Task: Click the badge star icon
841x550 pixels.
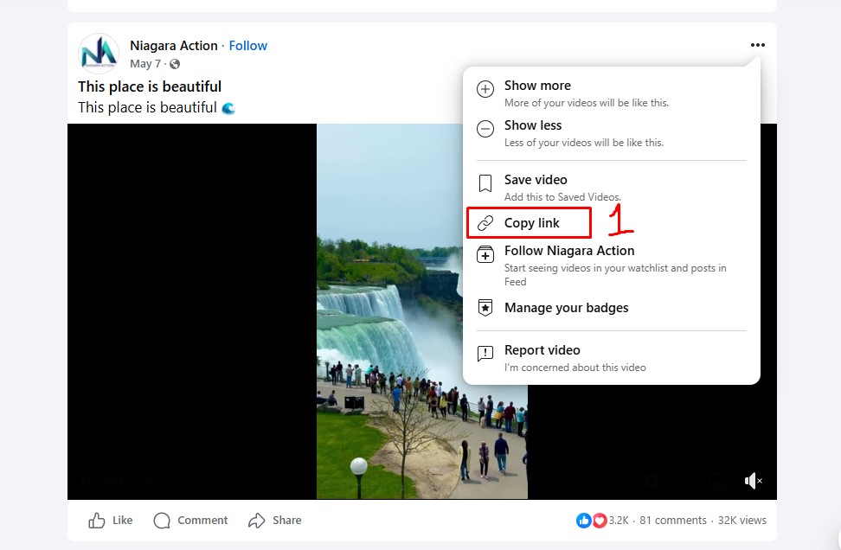Action: click(485, 308)
